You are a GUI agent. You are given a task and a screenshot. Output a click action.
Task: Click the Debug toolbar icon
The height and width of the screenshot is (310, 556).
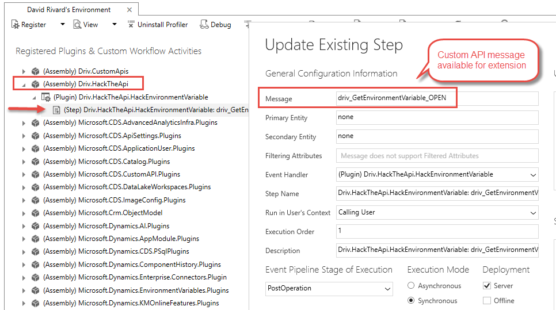click(x=204, y=25)
